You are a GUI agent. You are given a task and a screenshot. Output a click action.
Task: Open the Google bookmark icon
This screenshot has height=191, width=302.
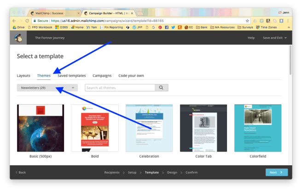tap(153, 27)
